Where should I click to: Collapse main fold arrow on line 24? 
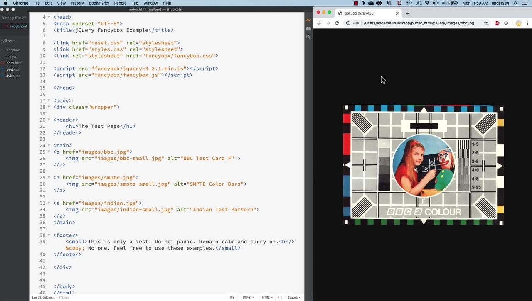[x=49, y=145]
